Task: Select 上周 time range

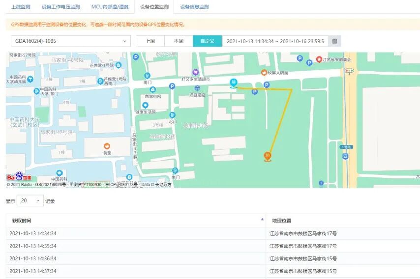Action: pyautogui.click(x=150, y=41)
